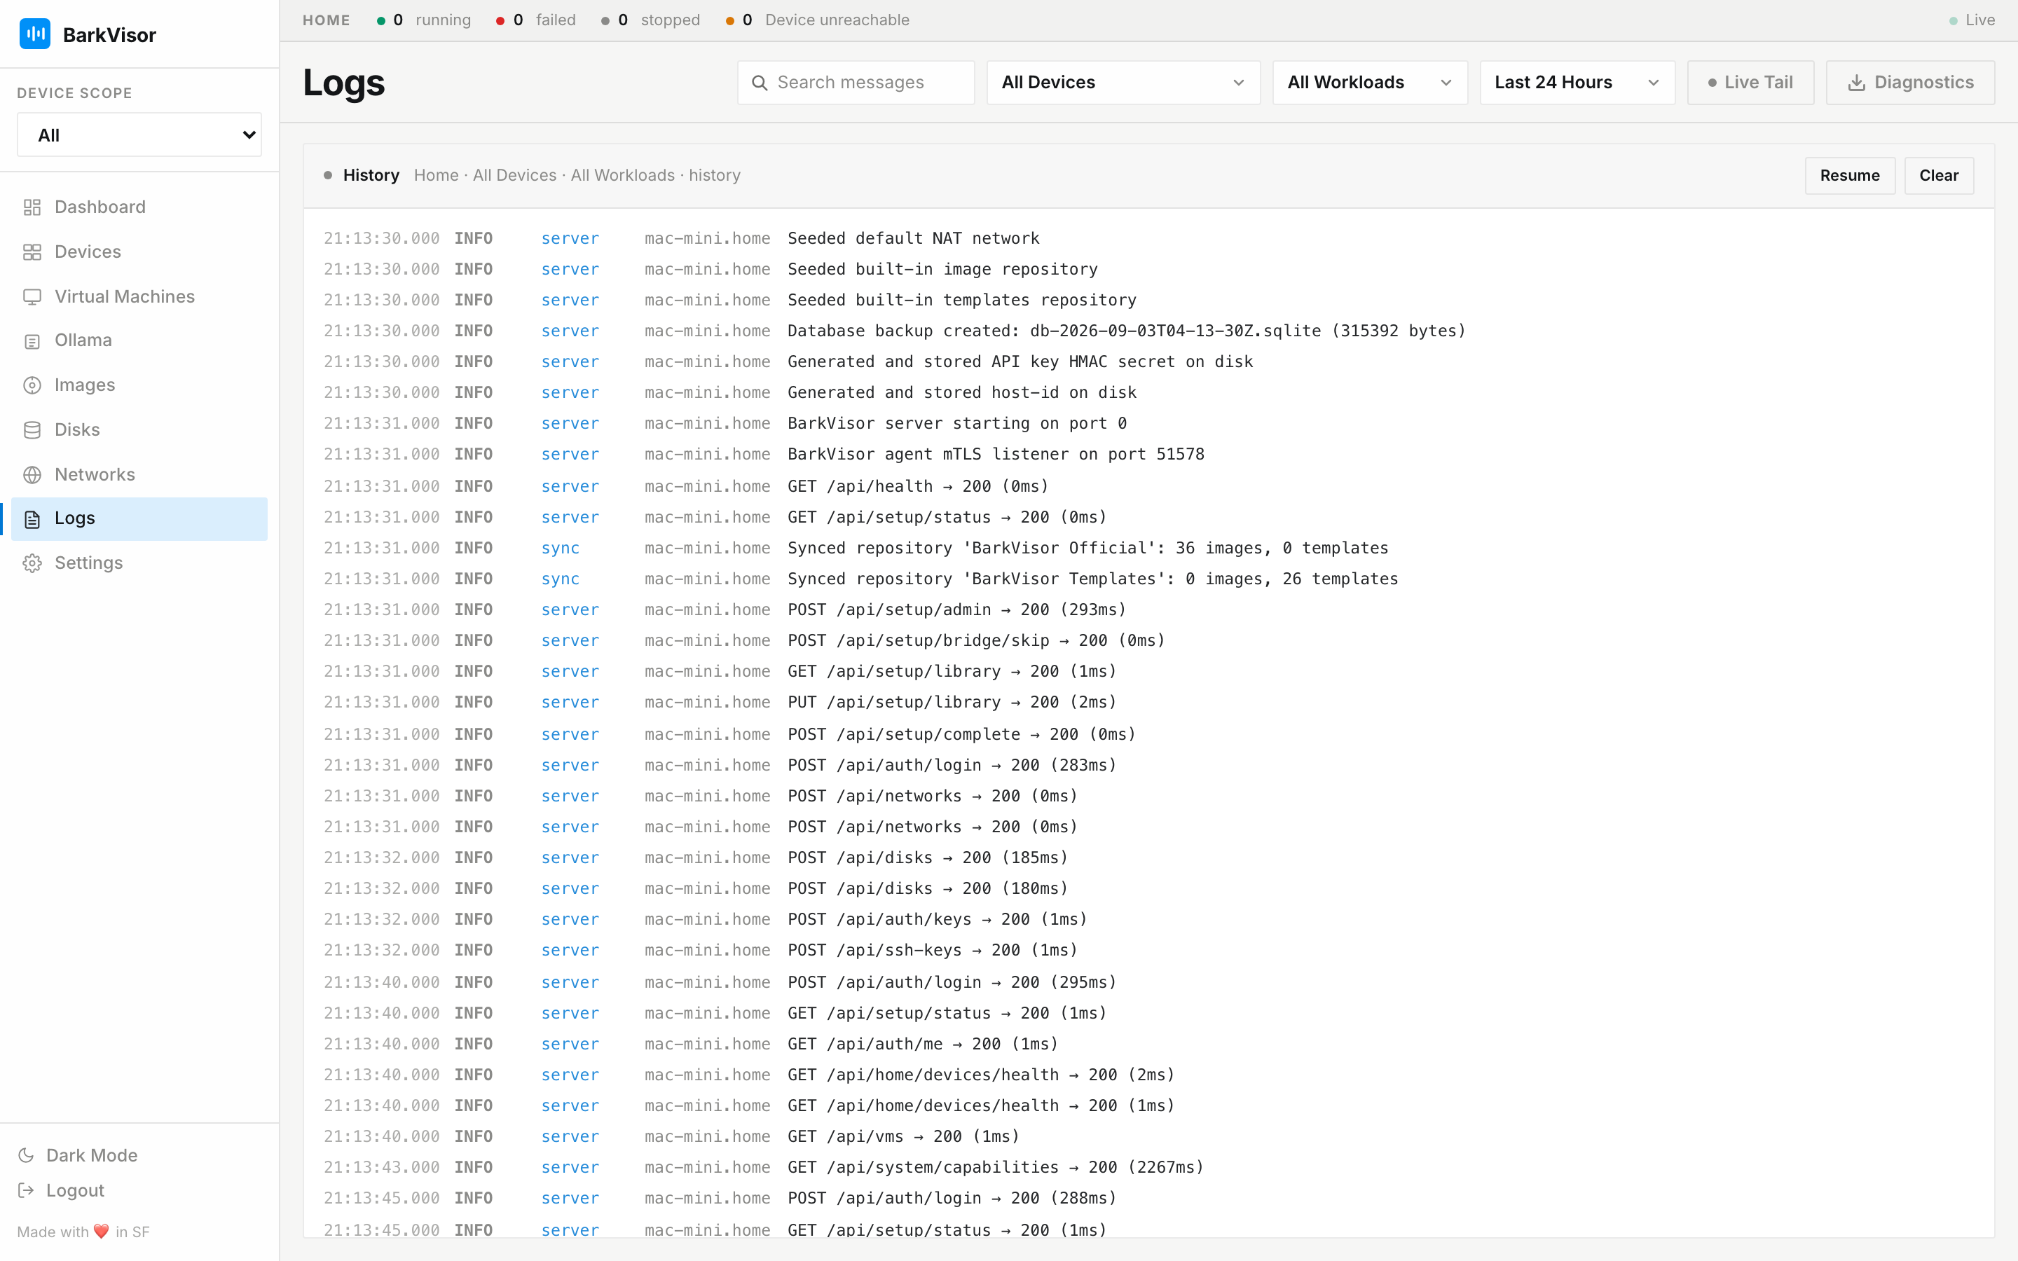The height and width of the screenshot is (1261, 2018).
Task: Click the 0 stopped status indicator
Action: 650,20
